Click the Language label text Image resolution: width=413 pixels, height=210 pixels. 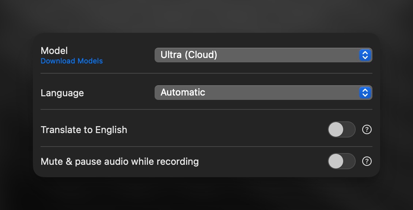click(62, 93)
